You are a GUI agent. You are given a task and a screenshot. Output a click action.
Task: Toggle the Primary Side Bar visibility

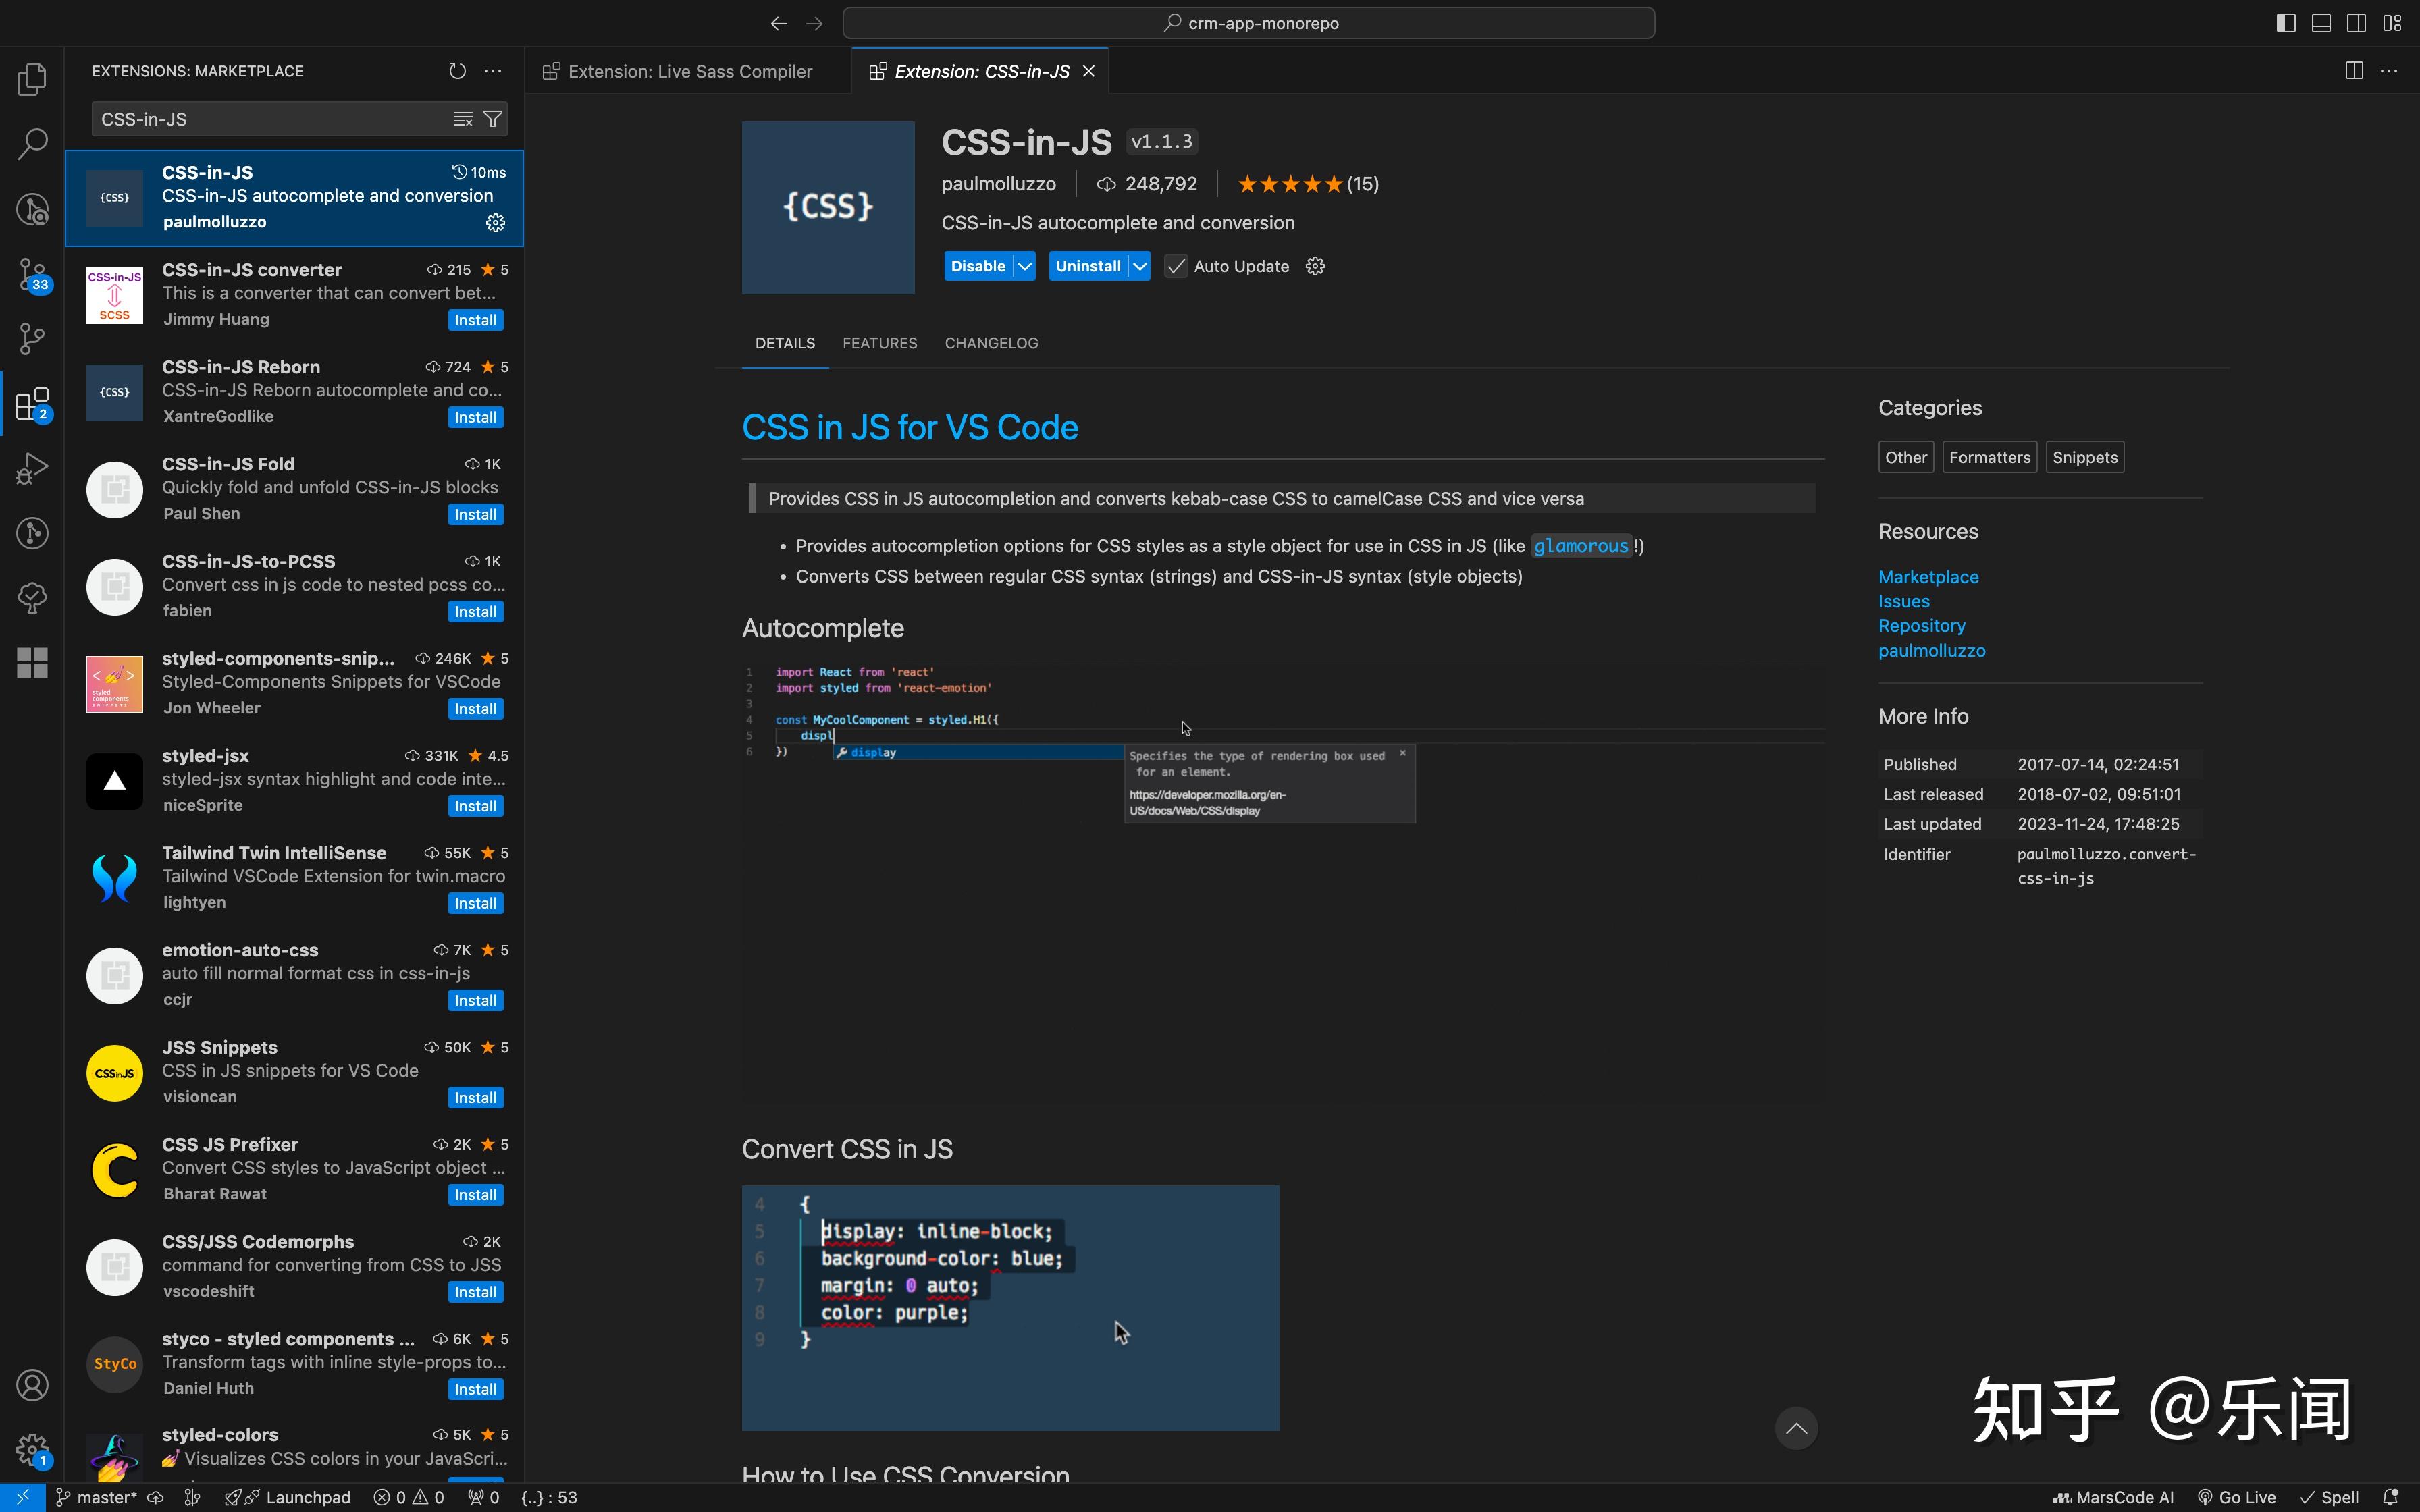pos(2285,22)
